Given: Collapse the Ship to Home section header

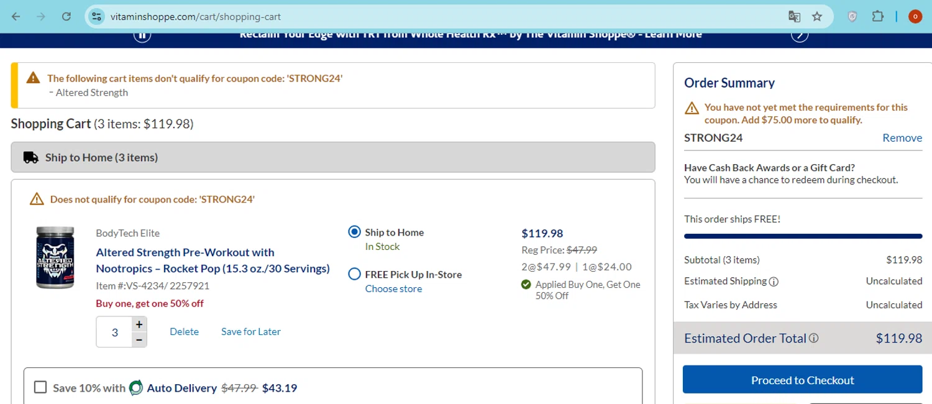Looking at the screenshot, I should pos(332,157).
